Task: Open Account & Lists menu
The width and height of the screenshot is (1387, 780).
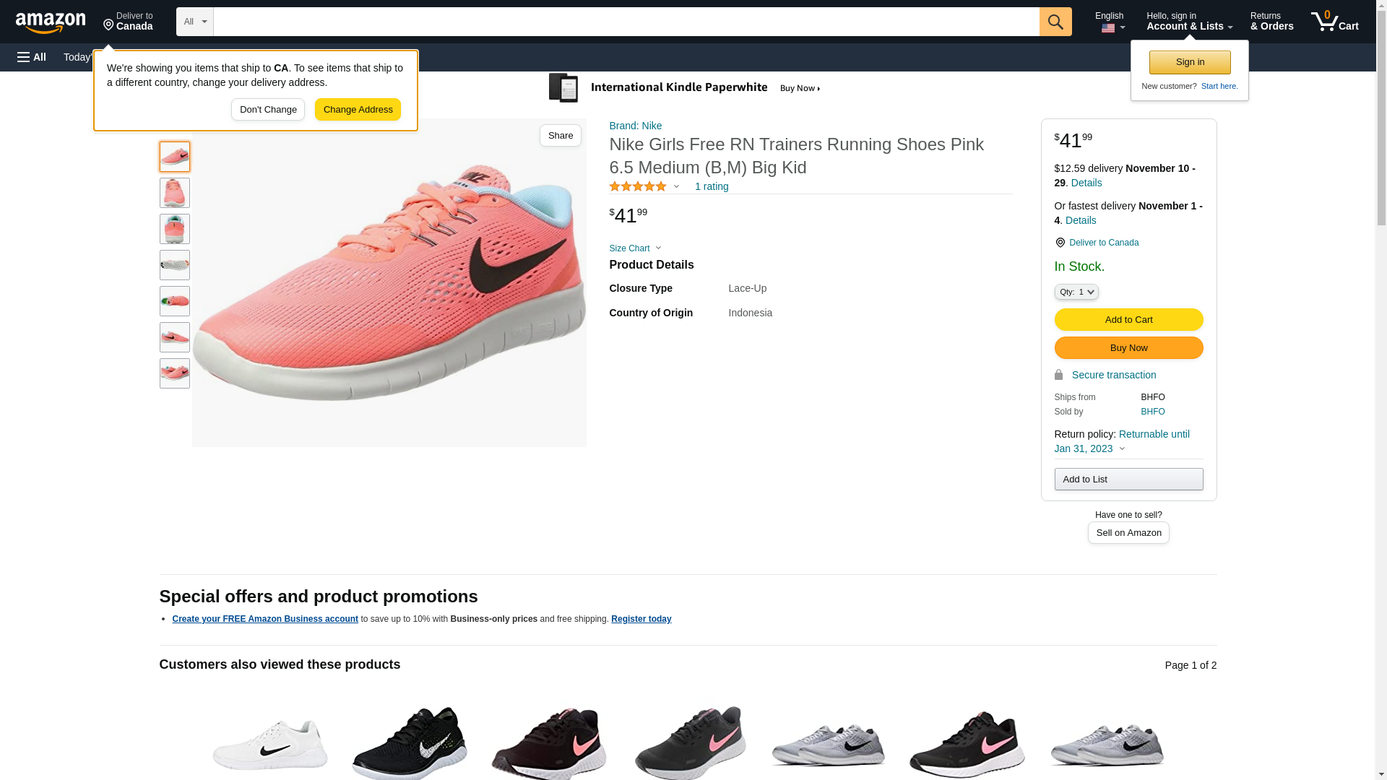Action: click(x=1189, y=22)
